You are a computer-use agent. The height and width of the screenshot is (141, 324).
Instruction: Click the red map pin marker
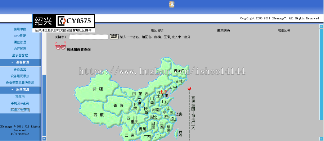tap(189, 89)
